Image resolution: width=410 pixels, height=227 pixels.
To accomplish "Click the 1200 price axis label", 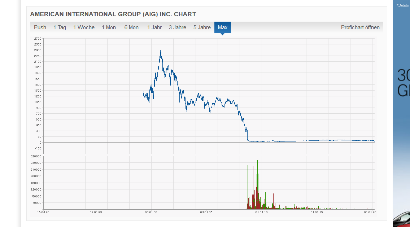I will click(38, 96).
